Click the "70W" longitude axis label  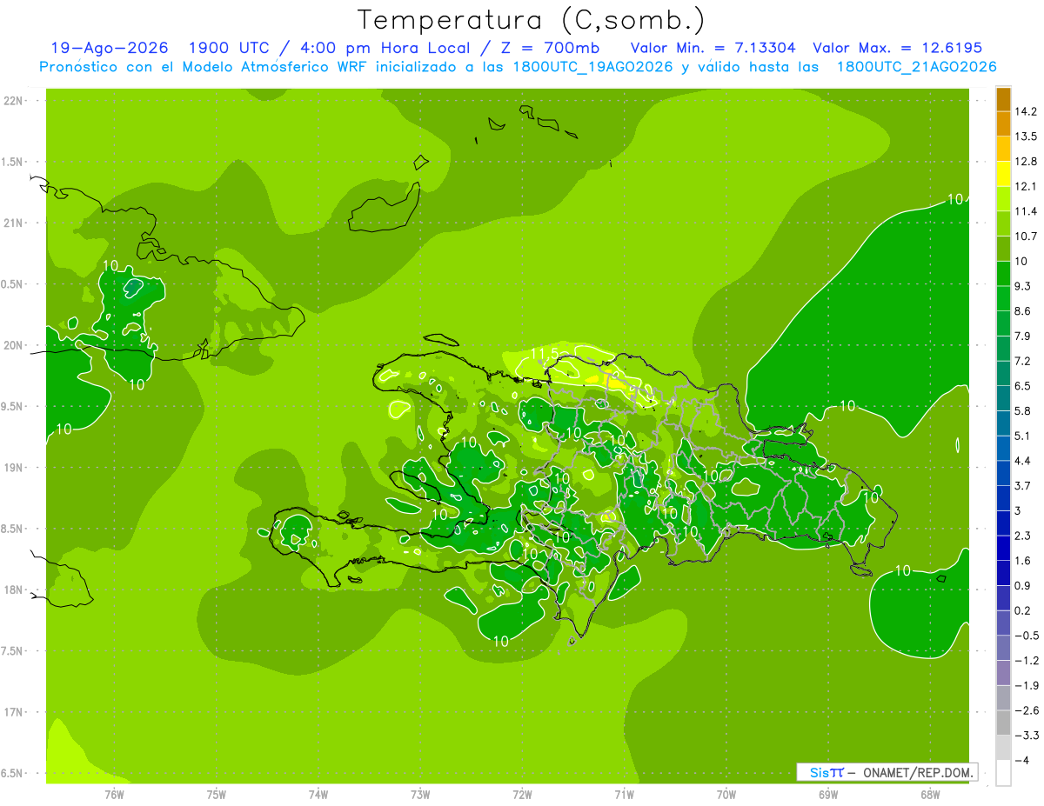(x=726, y=794)
